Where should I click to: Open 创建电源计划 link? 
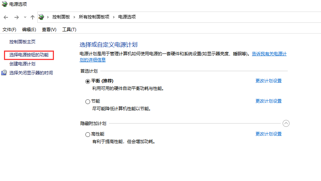pos(22,64)
